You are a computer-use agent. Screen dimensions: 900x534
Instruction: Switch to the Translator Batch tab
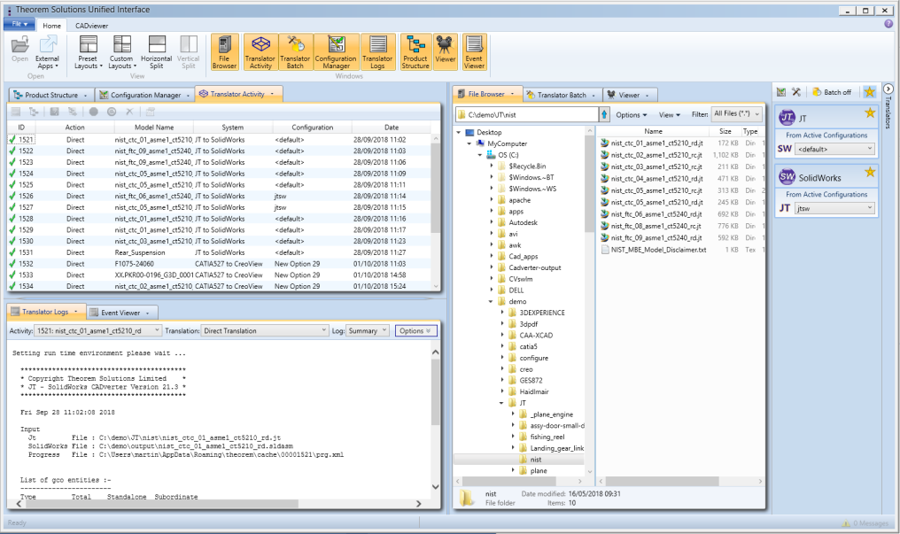(562, 96)
